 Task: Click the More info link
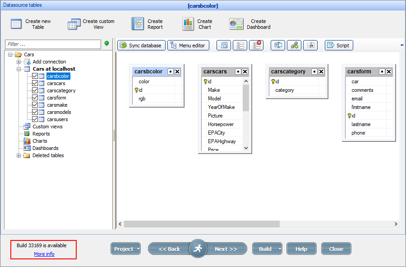(44, 254)
